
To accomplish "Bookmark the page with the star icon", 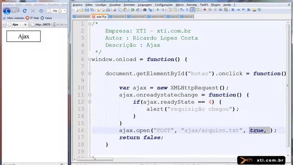I will click(60, 11).
